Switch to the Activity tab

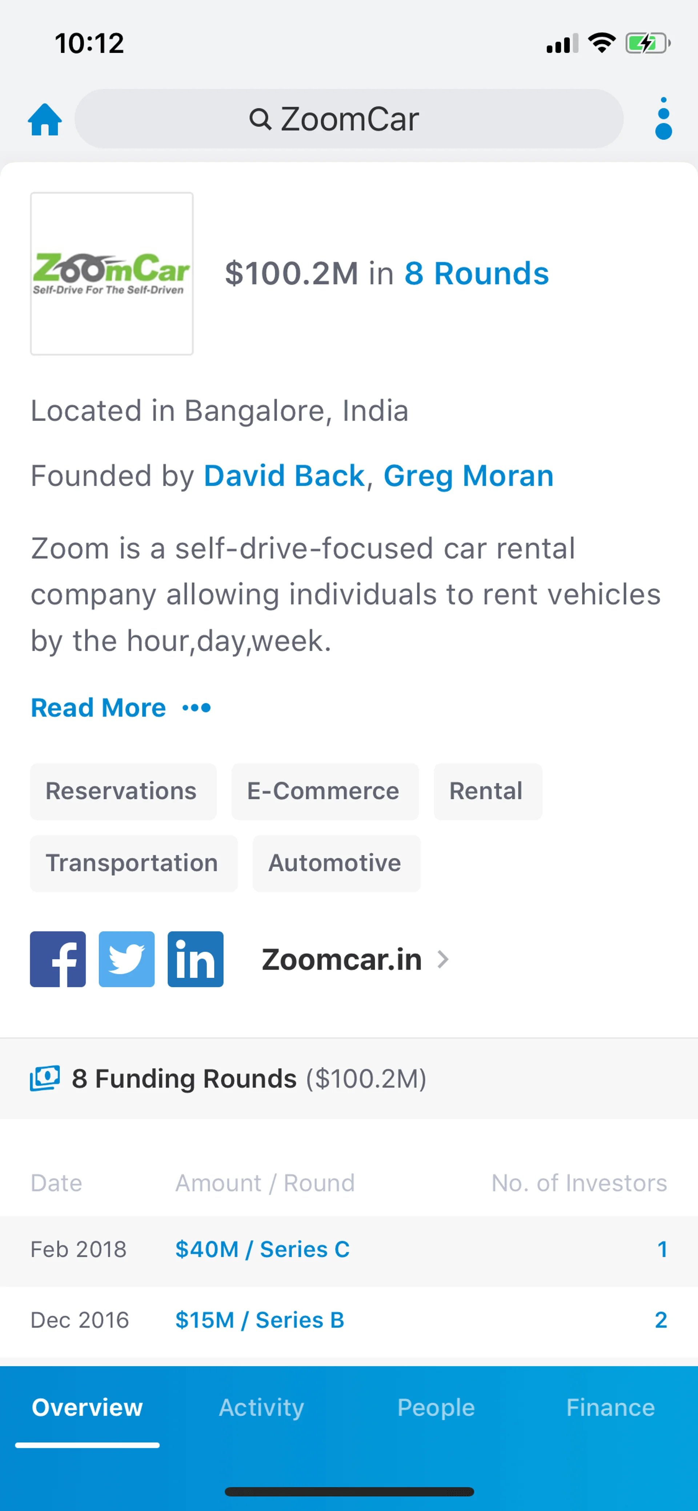262,1407
